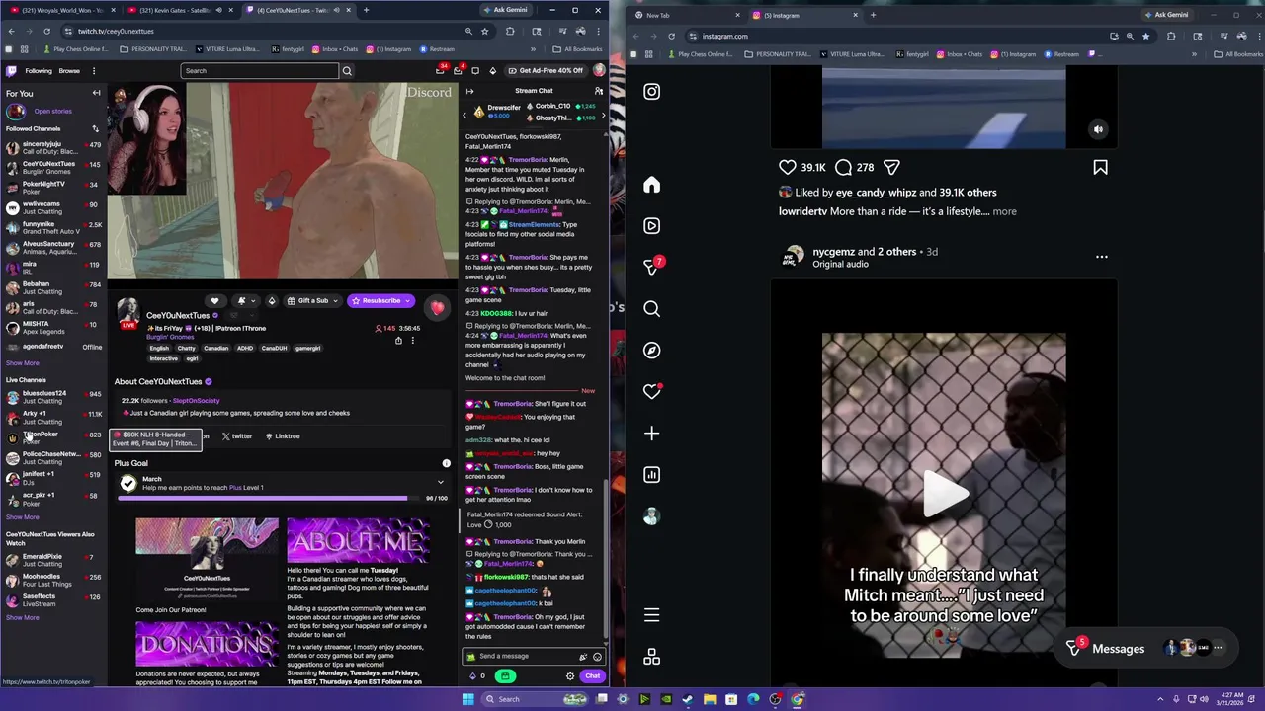Expand lowridertv caption with more
1265x711 pixels.
click(x=1004, y=211)
